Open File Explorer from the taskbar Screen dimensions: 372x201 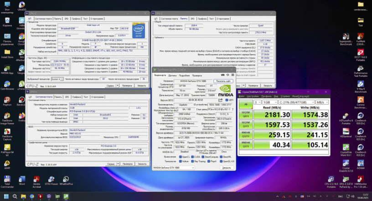pyautogui.click(x=23, y=196)
